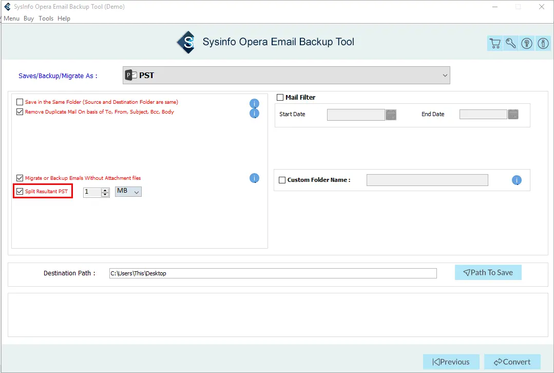Open the help question mark icon
The width and height of the screenshot is (554, 373).
pos(527,44)
